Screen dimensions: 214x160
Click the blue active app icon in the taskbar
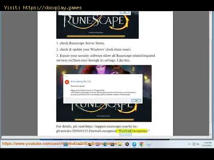[134, 144]
